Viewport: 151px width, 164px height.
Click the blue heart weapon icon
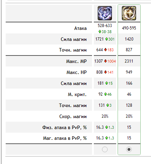click(x=105, y=13)
